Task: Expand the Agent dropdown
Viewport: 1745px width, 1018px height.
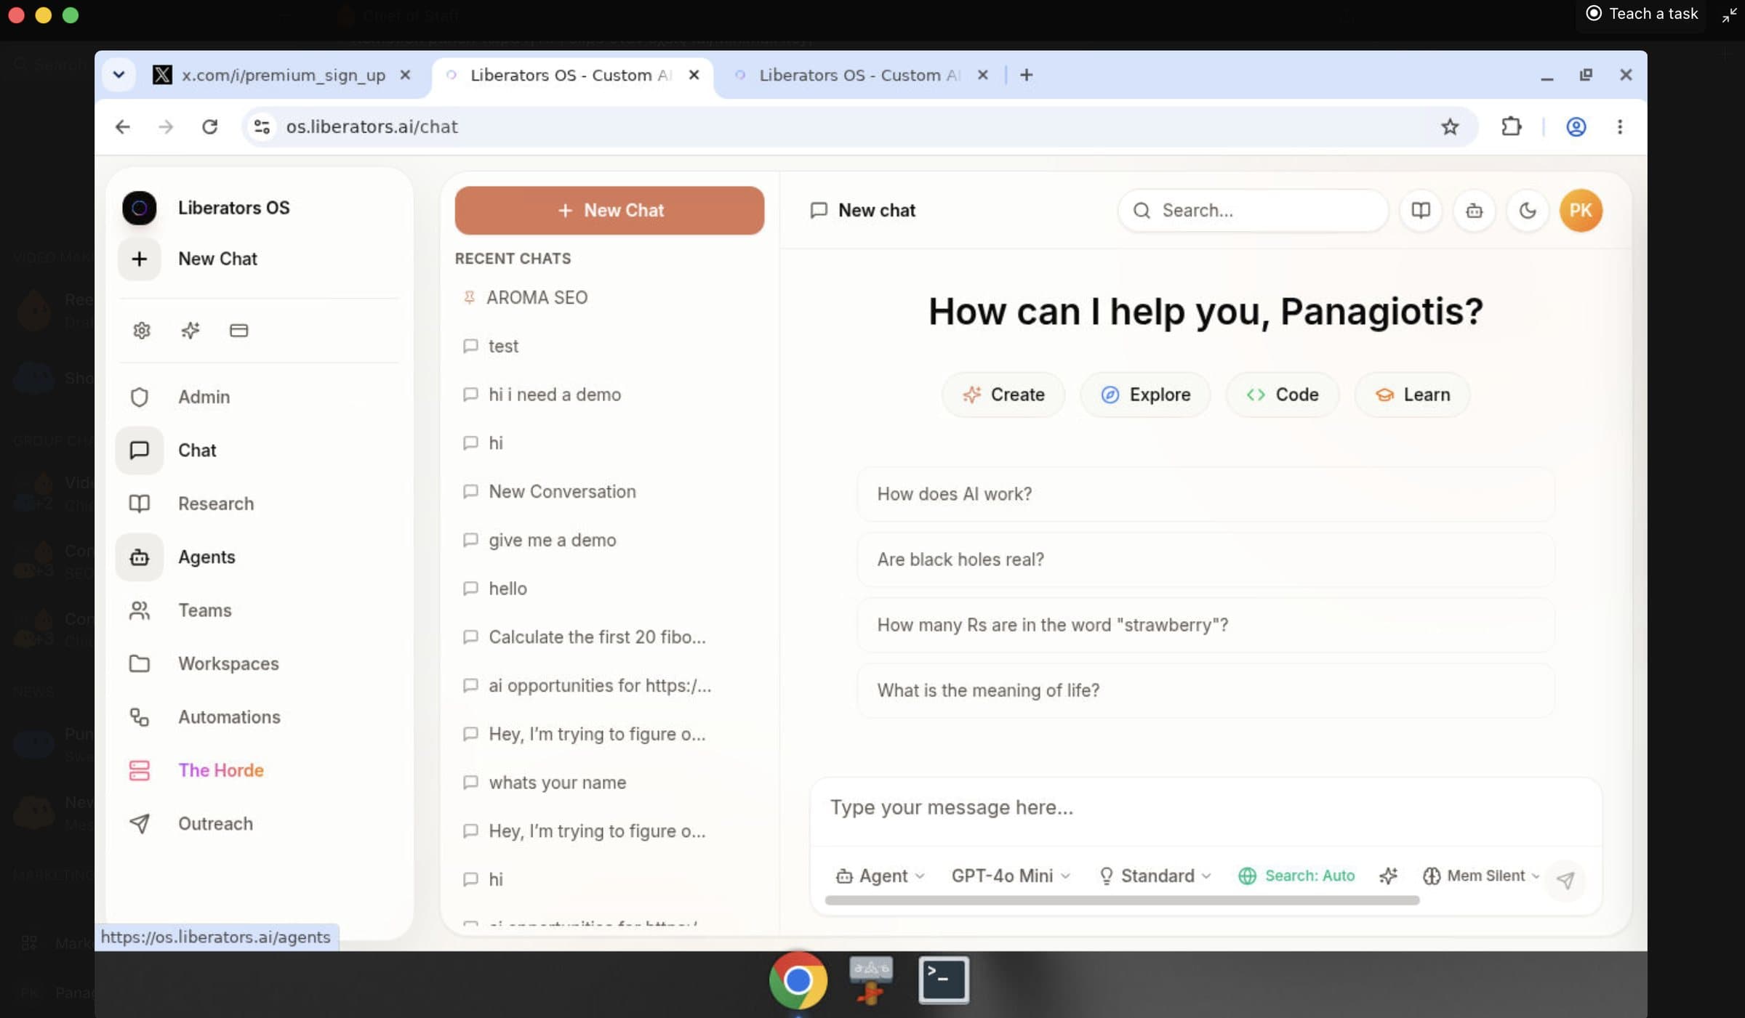Action: 880,876
